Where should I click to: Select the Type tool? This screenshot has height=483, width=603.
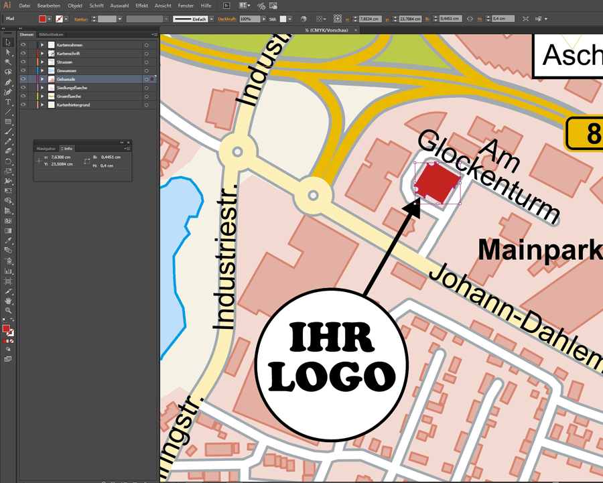8,102
